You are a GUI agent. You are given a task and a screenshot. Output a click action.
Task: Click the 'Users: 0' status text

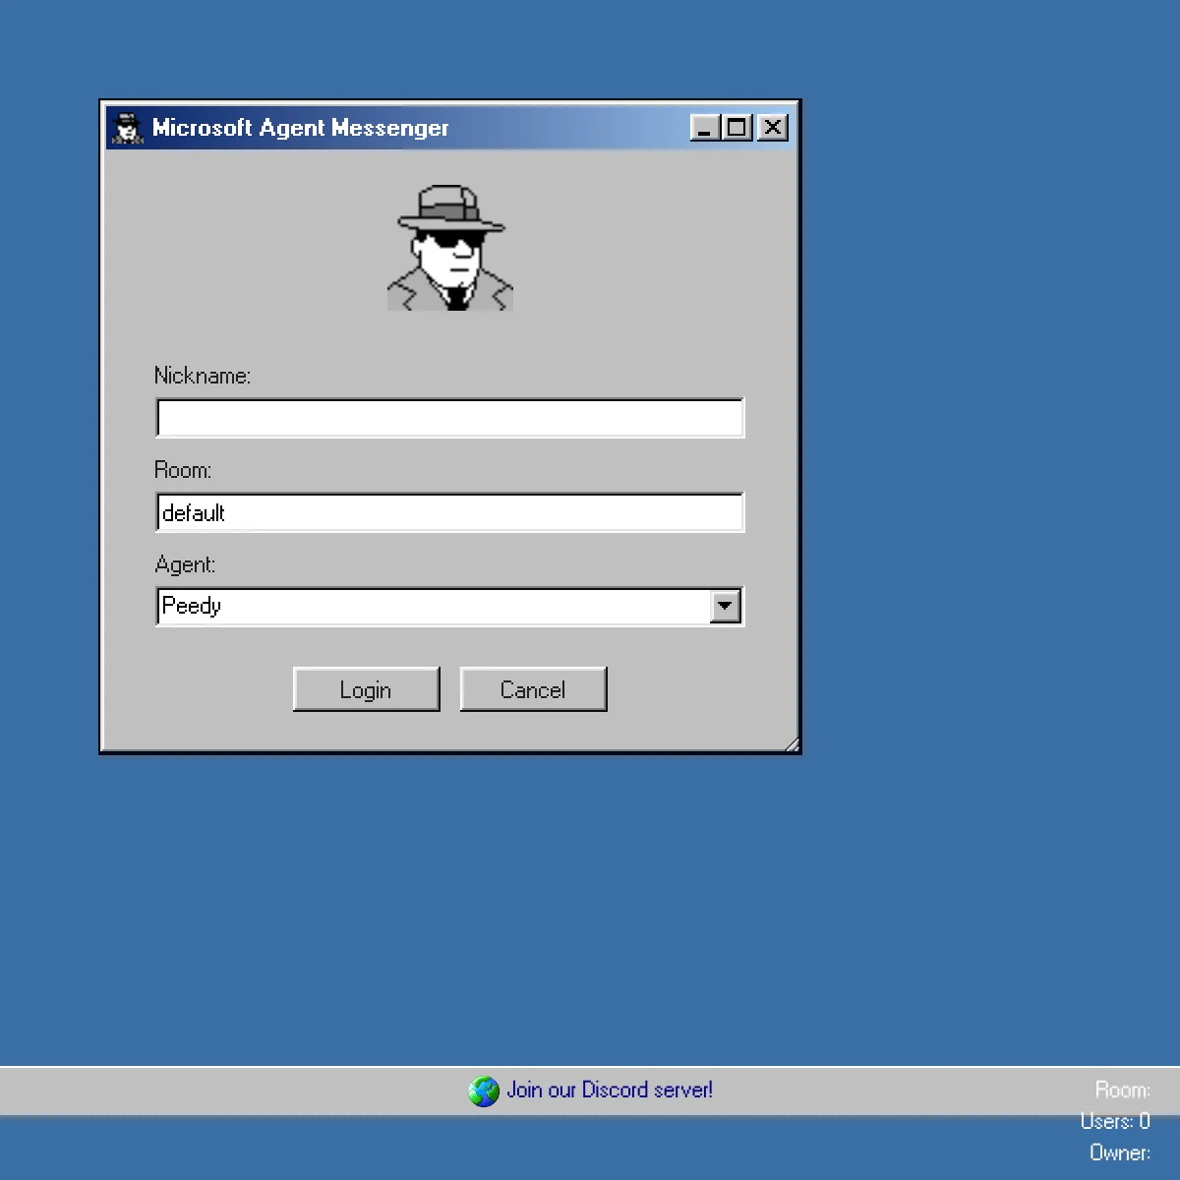[1115, 1121]
